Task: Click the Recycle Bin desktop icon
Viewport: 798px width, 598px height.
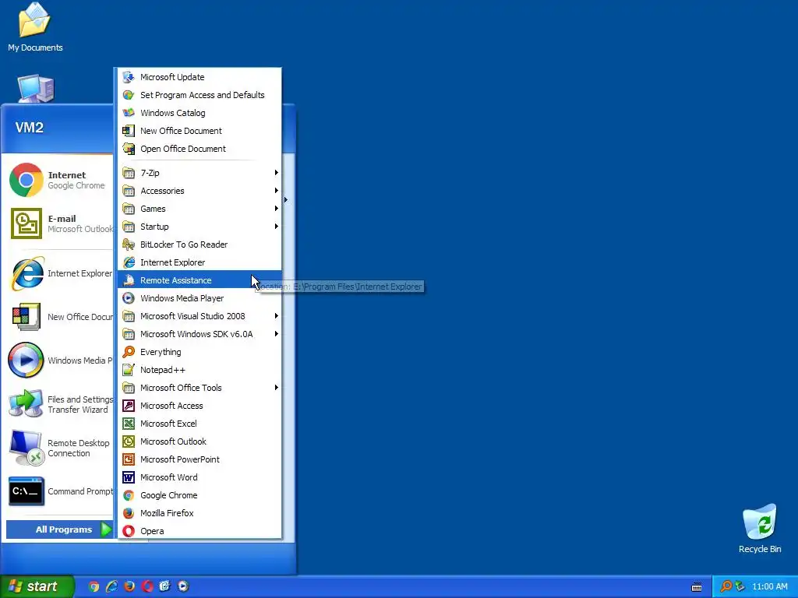Action: pos(760,529)
